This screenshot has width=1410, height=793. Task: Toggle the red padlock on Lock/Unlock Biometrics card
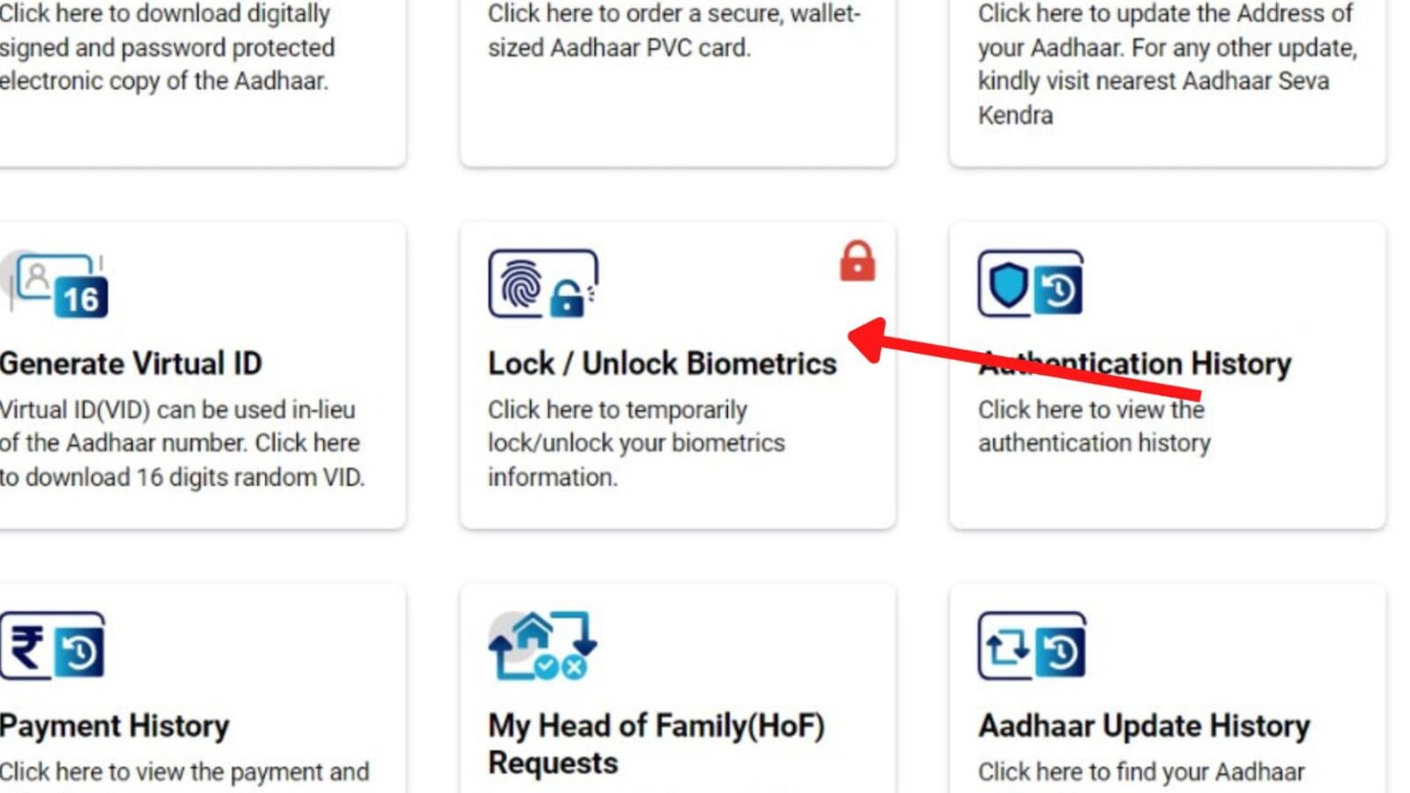[856, 261]
